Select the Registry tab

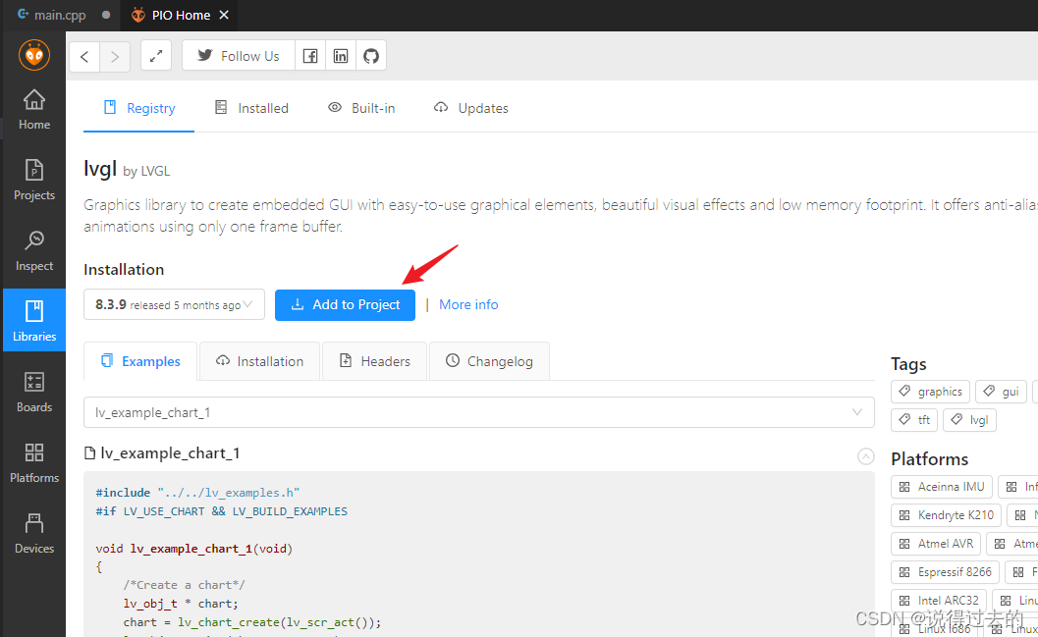pos(139,109)
